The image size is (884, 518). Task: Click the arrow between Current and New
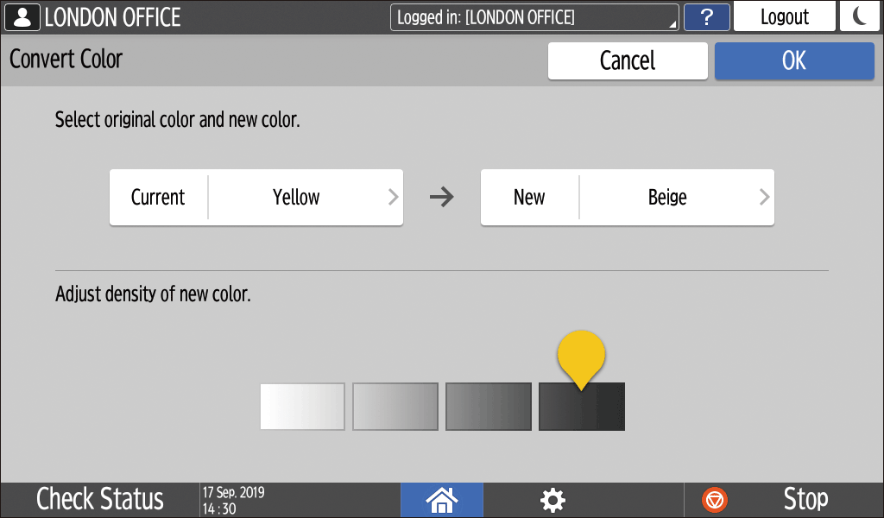442,198
